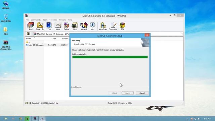This screenshot has width=215, height=121.
Task: Open the Favorites menu
Action: 53,20
